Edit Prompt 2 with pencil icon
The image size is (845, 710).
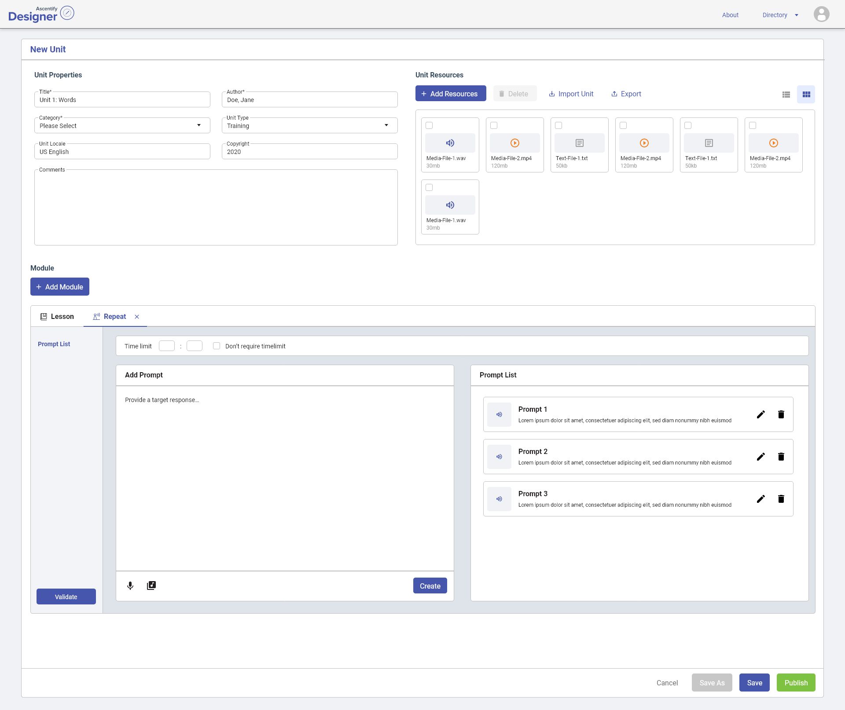coord(760,457)
